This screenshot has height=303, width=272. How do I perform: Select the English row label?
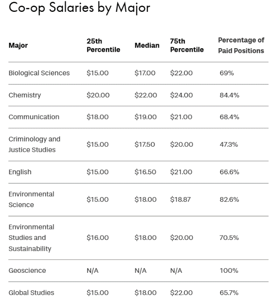coord(20,172)
